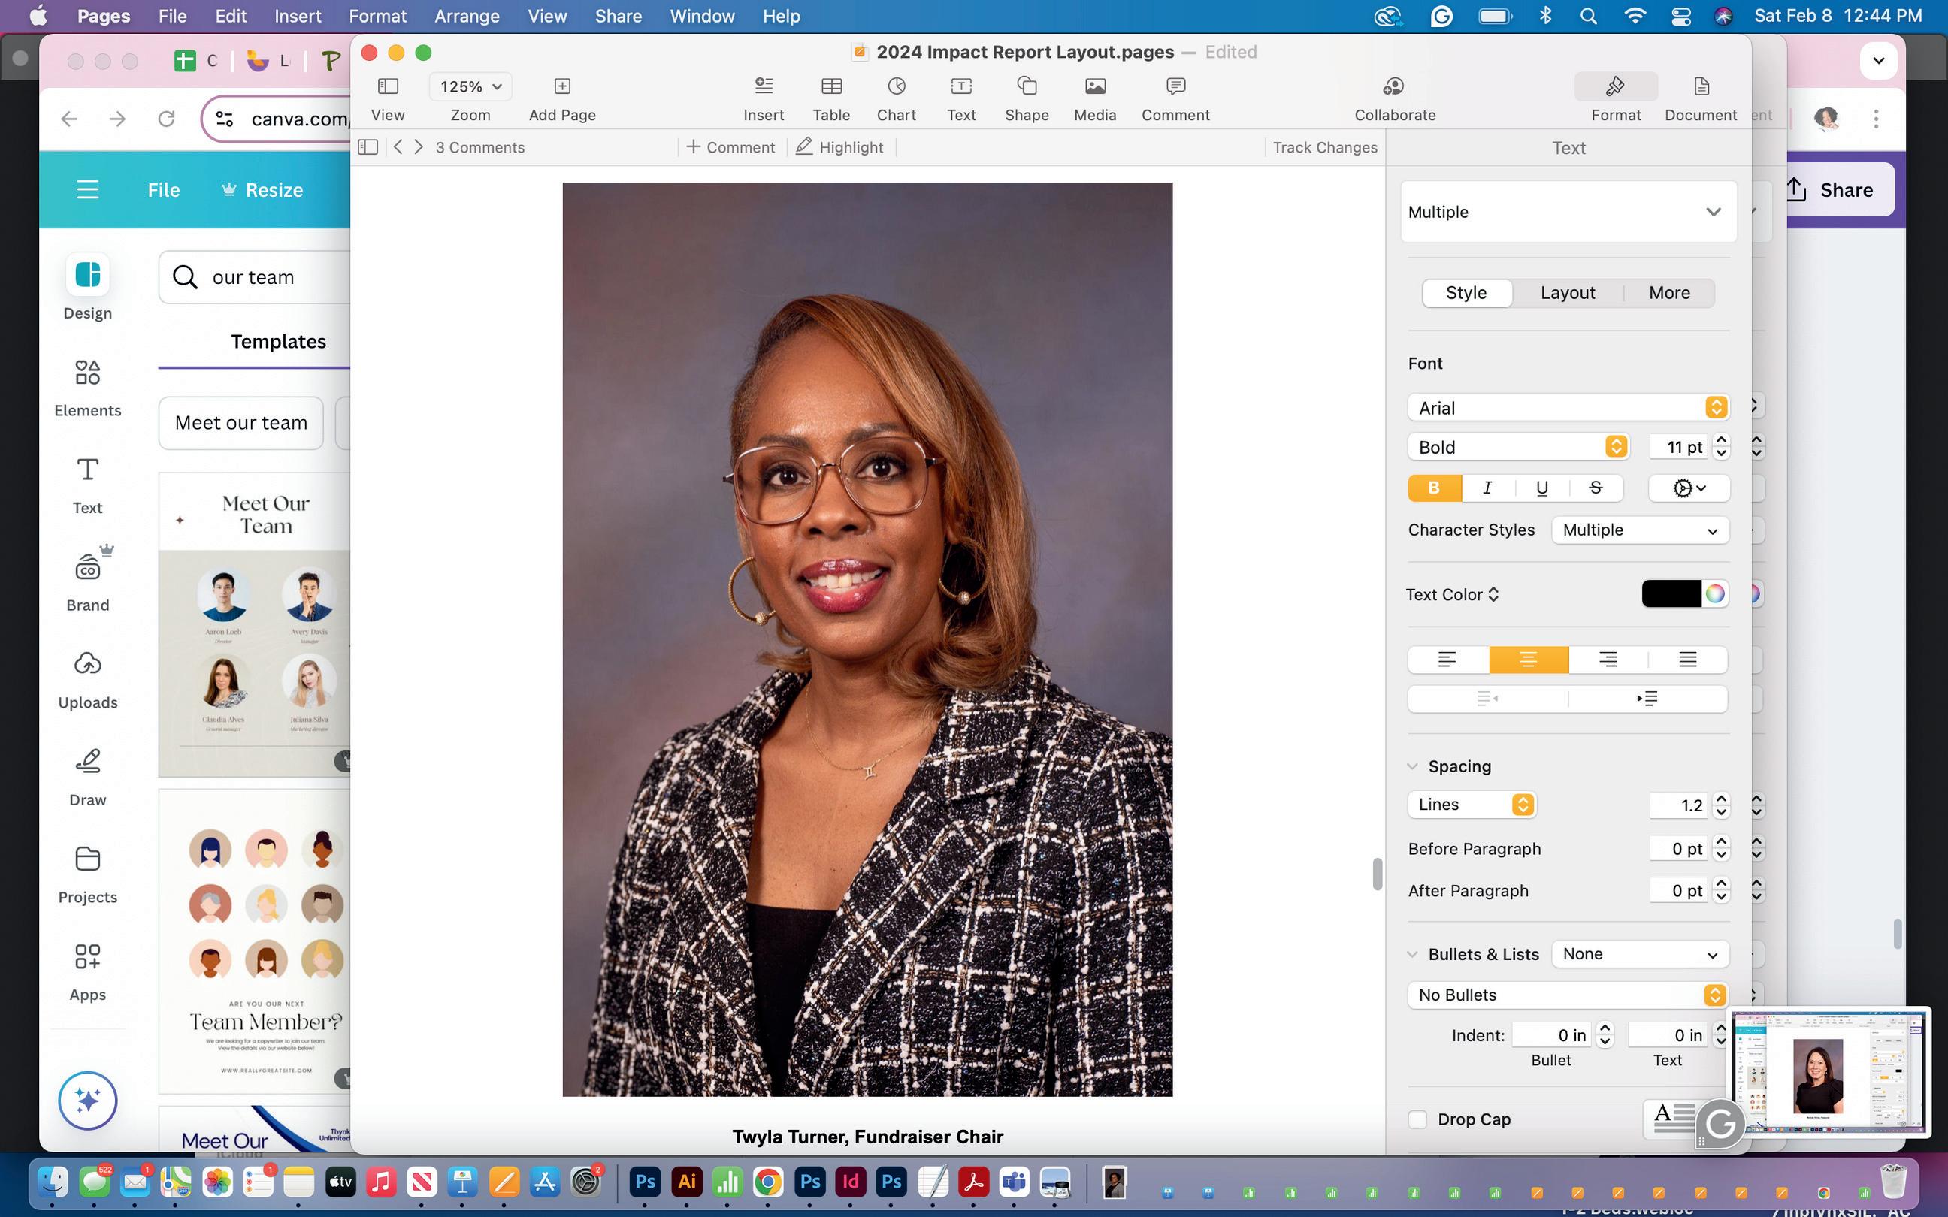Click the Shape toolbar icon

click(1027, 86)
